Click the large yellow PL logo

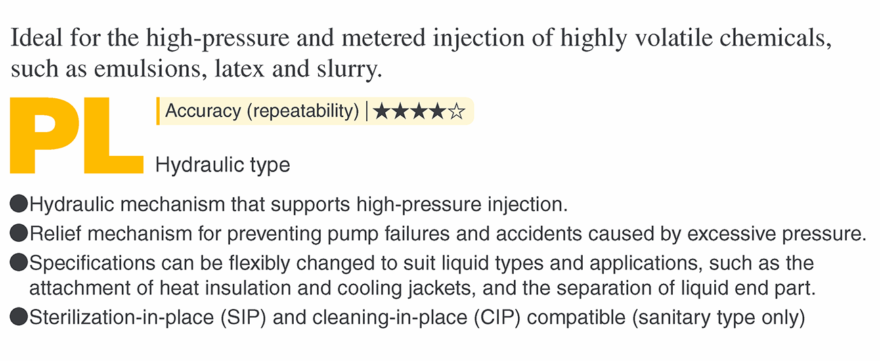tap(76, 135)
